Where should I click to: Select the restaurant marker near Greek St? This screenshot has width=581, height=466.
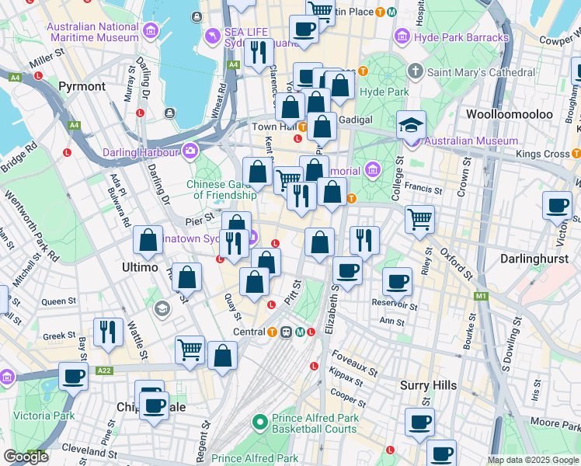tap(108, 331)
